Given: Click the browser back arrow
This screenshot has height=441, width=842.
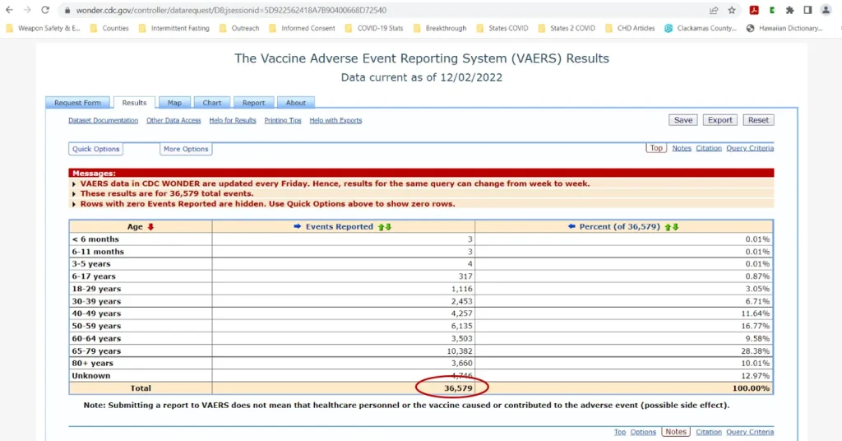Looking at the screenshot, I should 9,10.
